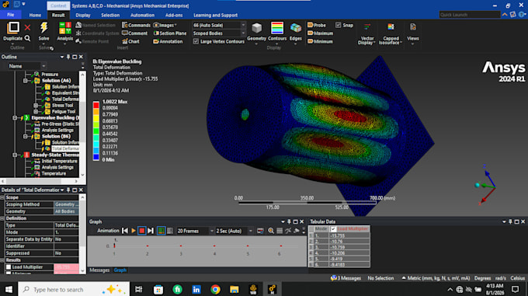Click the Section Plane button
Screen dimensions: 528x296
tap(170, 33)
